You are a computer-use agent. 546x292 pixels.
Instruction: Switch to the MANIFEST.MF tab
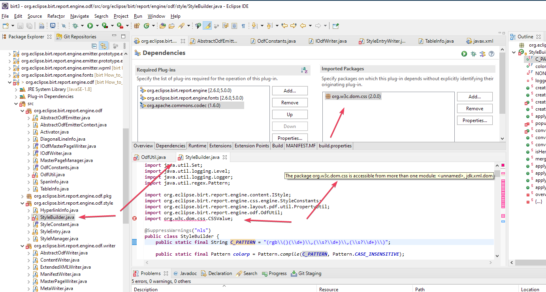tap(301, 146)
